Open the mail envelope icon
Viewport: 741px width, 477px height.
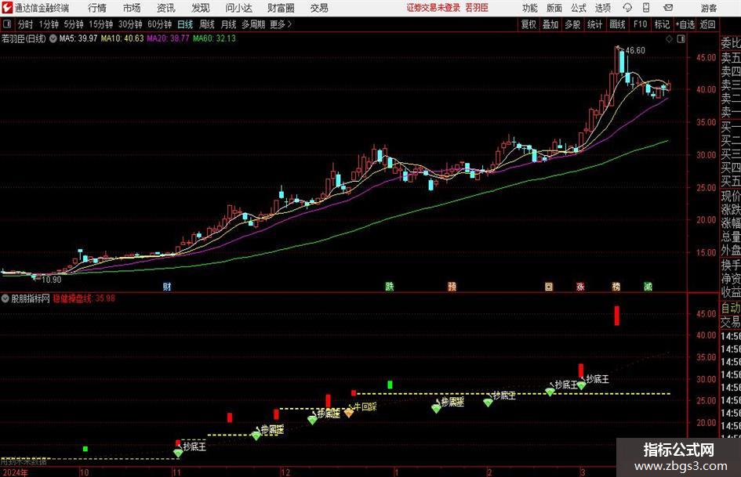(x=668, y=8)
